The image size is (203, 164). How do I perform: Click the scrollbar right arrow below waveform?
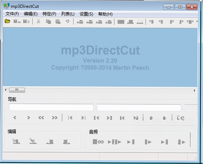tap(195, 91)
